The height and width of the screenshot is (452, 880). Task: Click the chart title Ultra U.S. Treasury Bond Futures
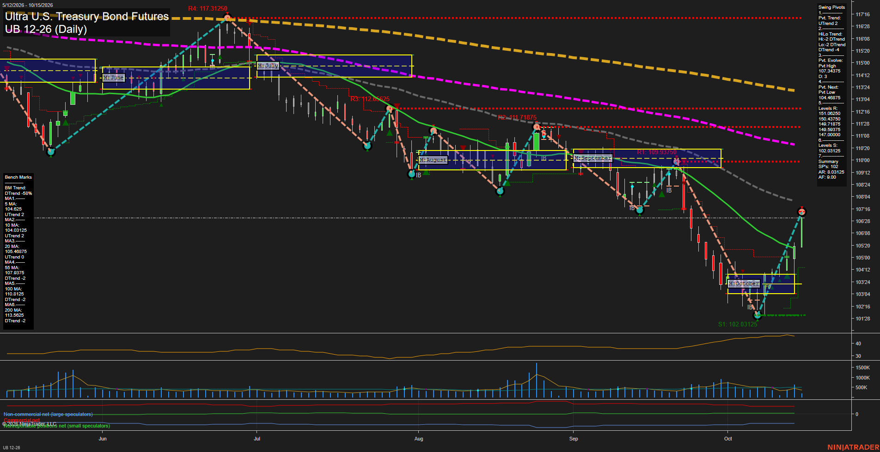click(x=87, y=17)
